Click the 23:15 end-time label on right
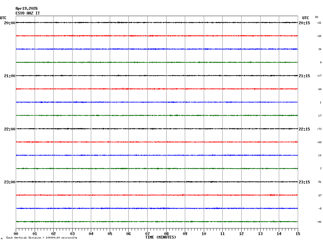This screenshot has height=242, width=323. click(304, 182)
